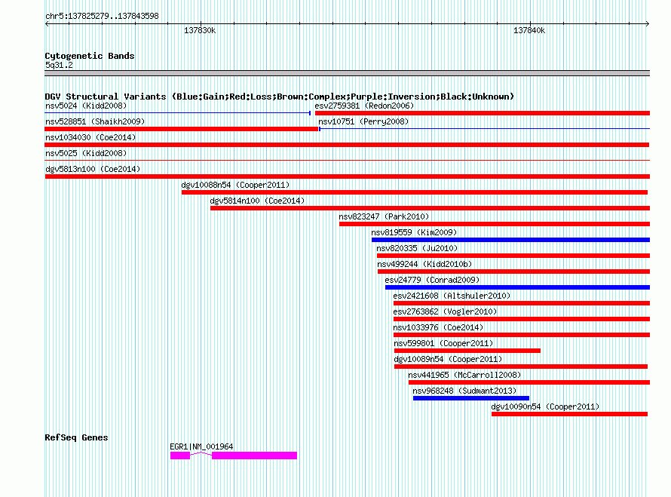Click the 137830k ruler marker
The image size is (671, 497).
(200, 30)
